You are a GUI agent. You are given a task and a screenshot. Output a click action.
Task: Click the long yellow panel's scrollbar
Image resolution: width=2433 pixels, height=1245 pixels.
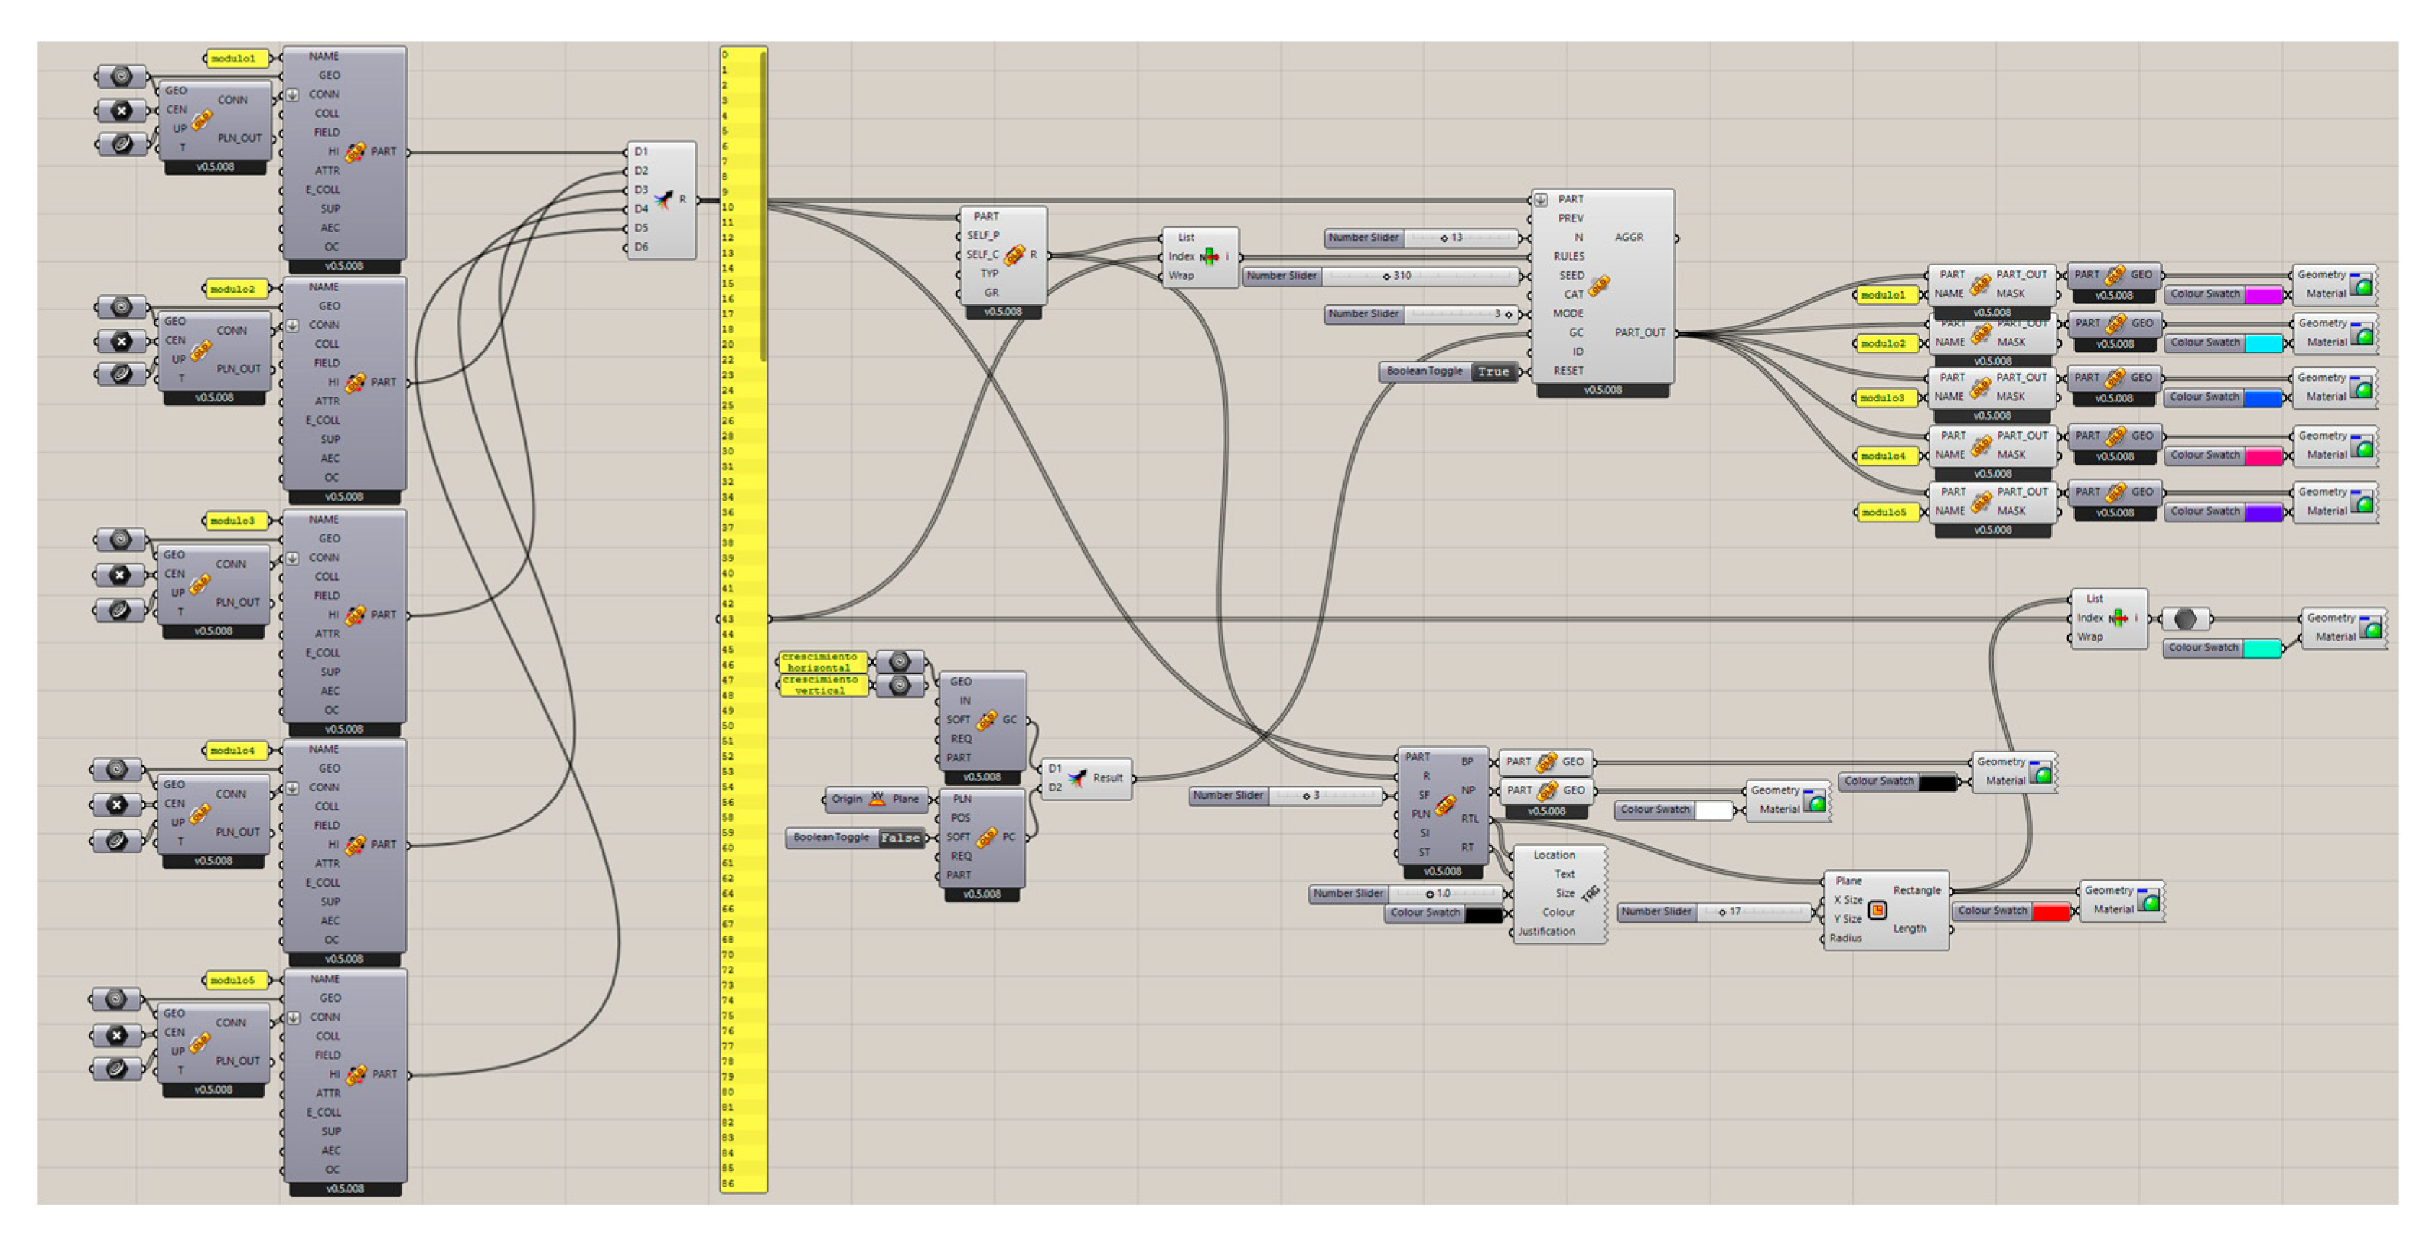coord(763,208)
